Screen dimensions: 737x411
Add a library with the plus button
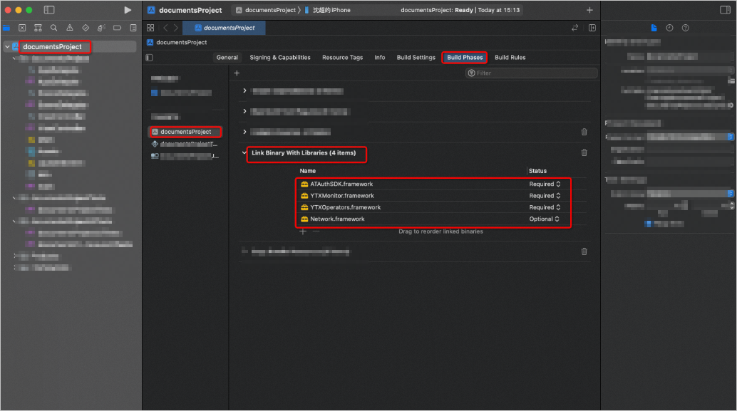303,231
